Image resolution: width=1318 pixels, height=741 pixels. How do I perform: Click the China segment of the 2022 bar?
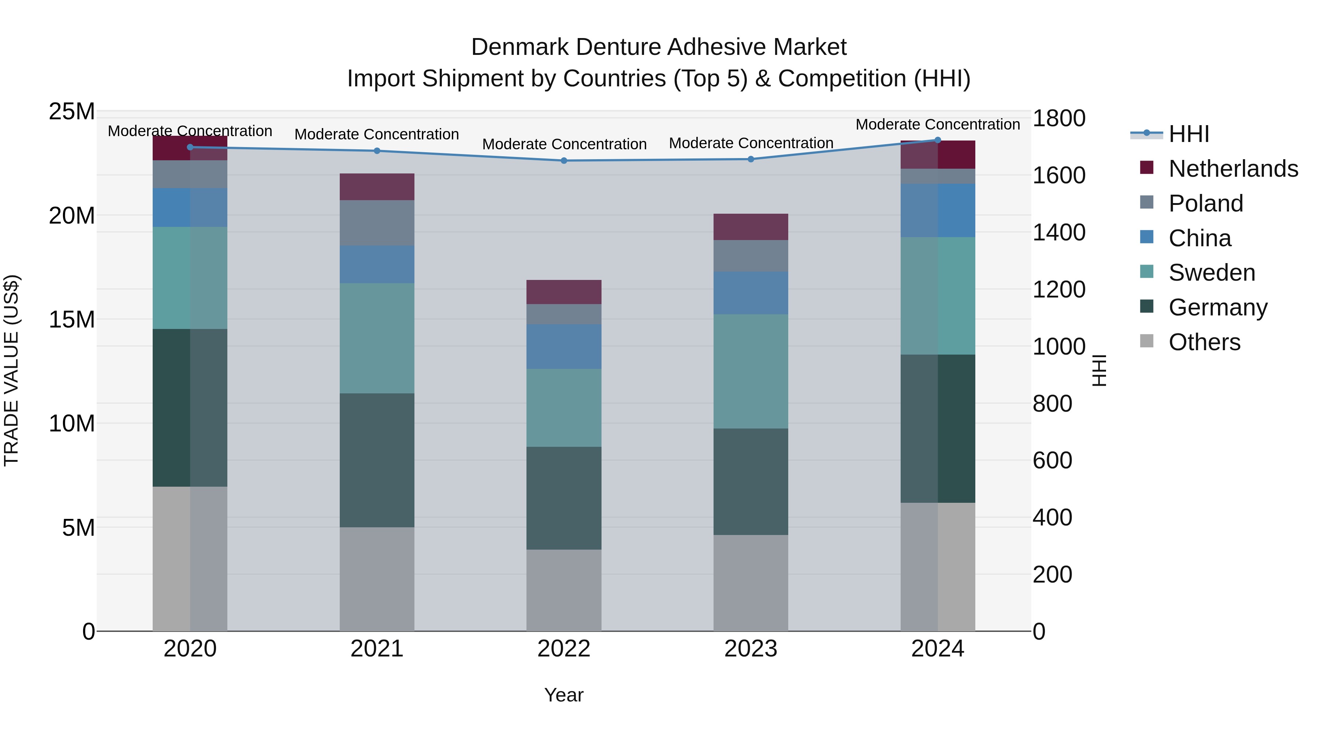564,346
